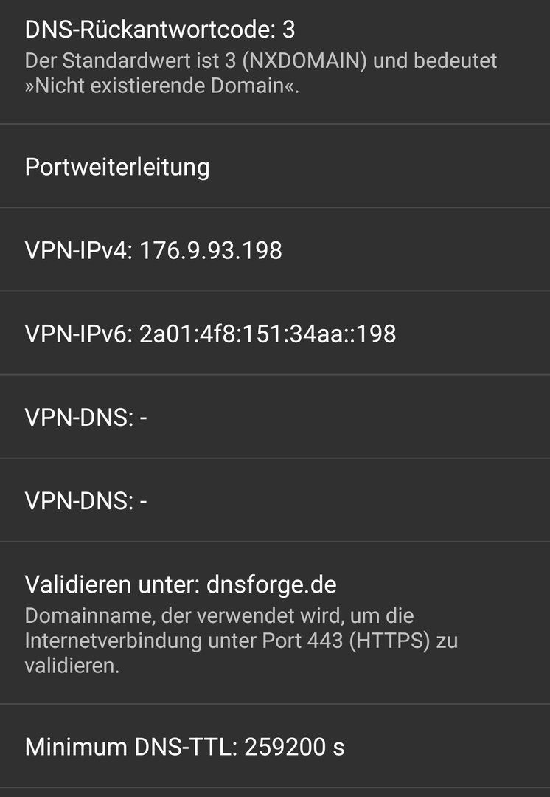550x797 pixels.
Task: Click the 259200 s TTL value
Action: pyautogui.click(x=294, y=747)
